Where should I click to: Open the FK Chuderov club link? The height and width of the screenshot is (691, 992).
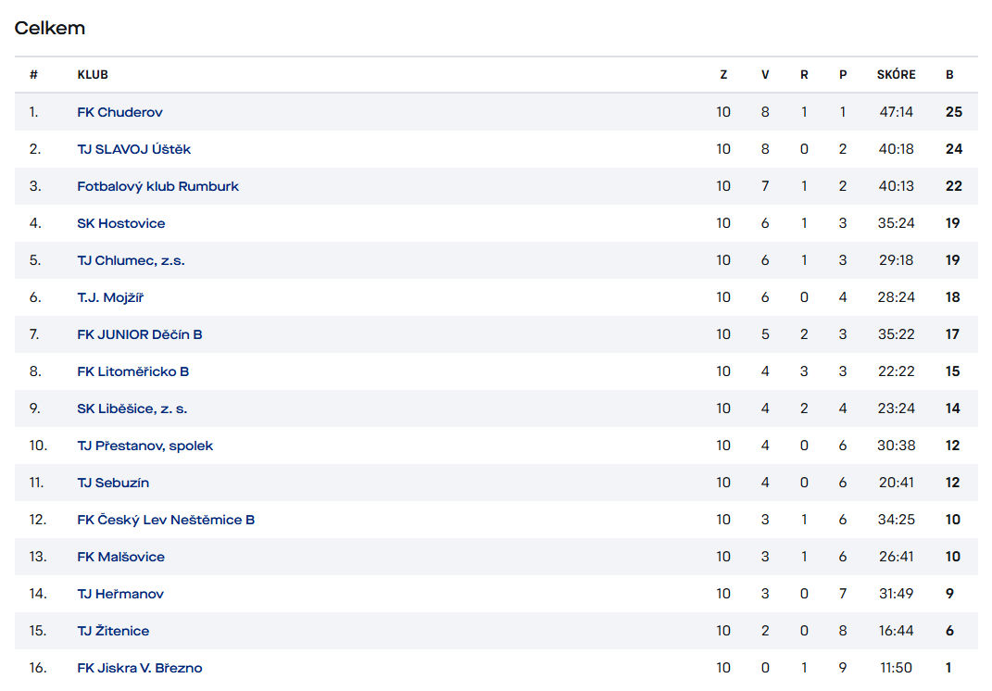click(x=119, y=112)
